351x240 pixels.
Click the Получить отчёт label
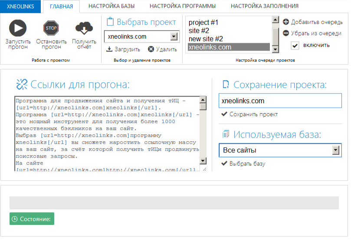(84, 44)
